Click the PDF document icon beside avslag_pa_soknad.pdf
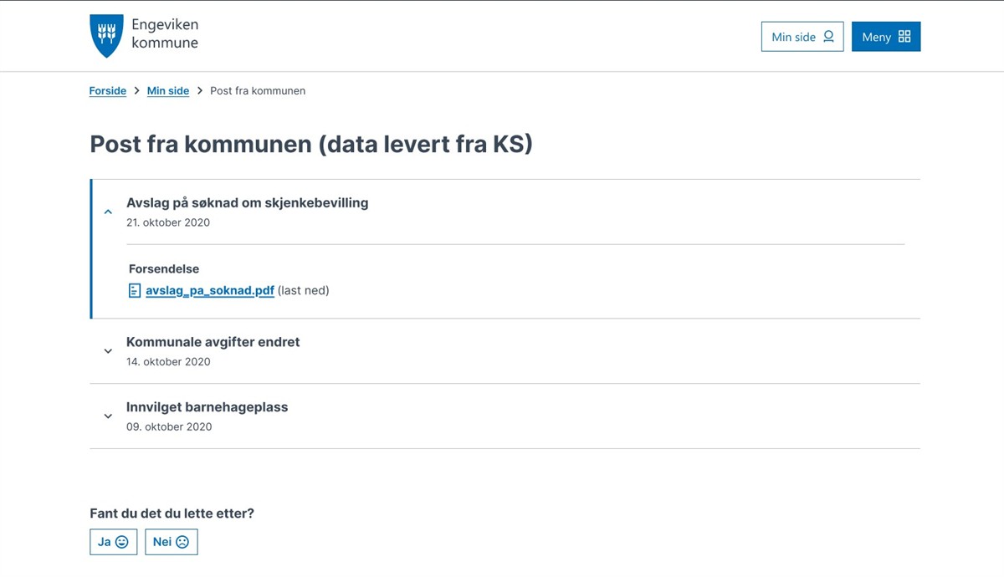The width and height of the screenshot is (1004, 577). pos(134,291)
